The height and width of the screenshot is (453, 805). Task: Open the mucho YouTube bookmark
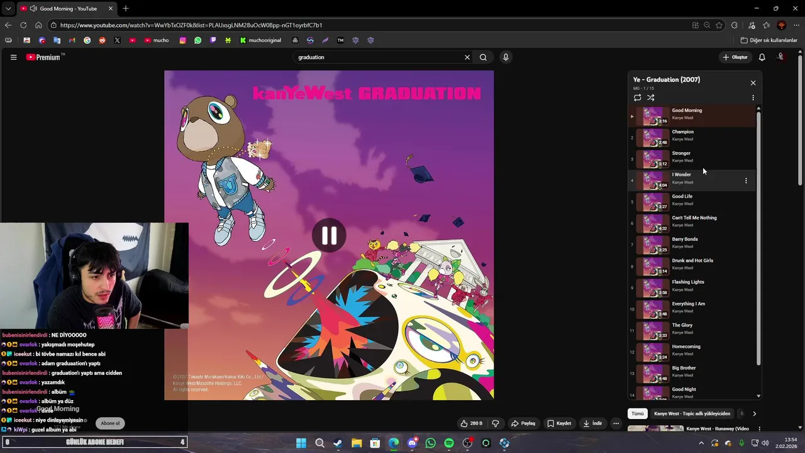pyautogui.click(x=157, y=40)
